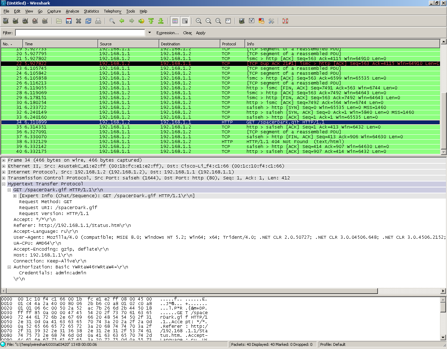Viewport: 447px width, 349px height.
Task: Zoom in packet text icon
Action: click(199, 21)
